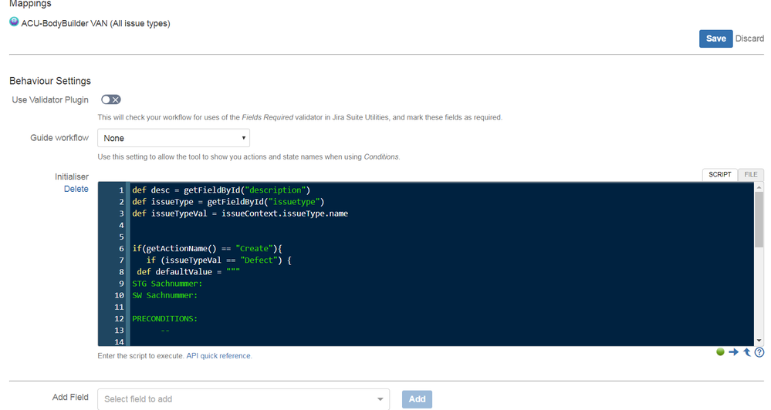Viewport: 771px width, 410px height.
Task: Click the Discard link
Action: [749, 39]
